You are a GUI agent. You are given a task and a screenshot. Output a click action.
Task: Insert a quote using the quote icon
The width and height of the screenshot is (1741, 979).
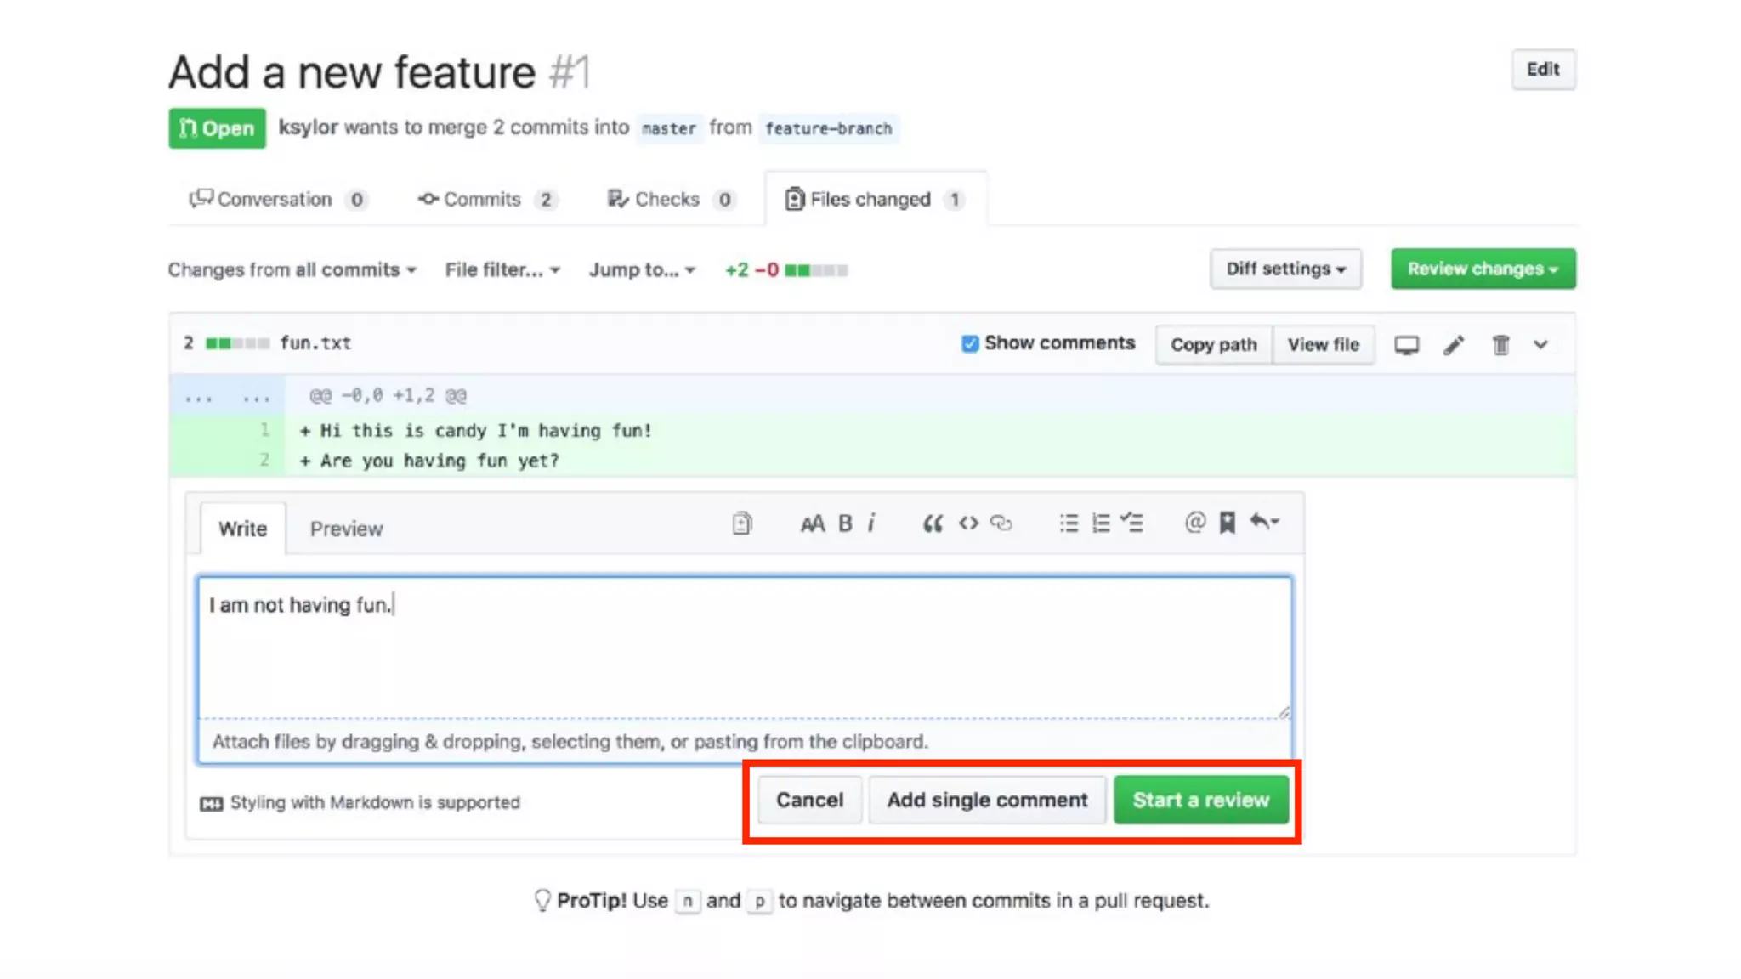click(x=933, y=523)
